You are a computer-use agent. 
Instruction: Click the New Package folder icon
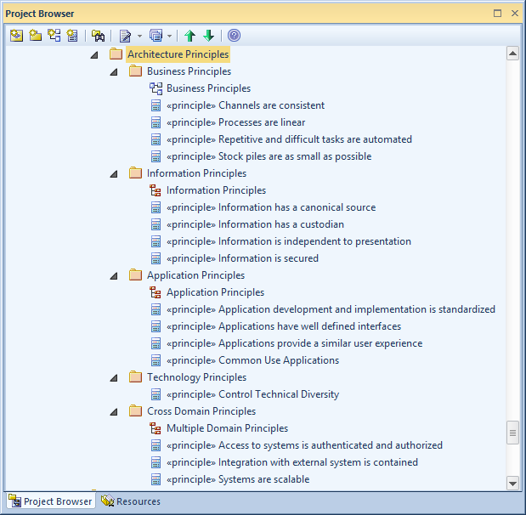[x=36, y=36]
